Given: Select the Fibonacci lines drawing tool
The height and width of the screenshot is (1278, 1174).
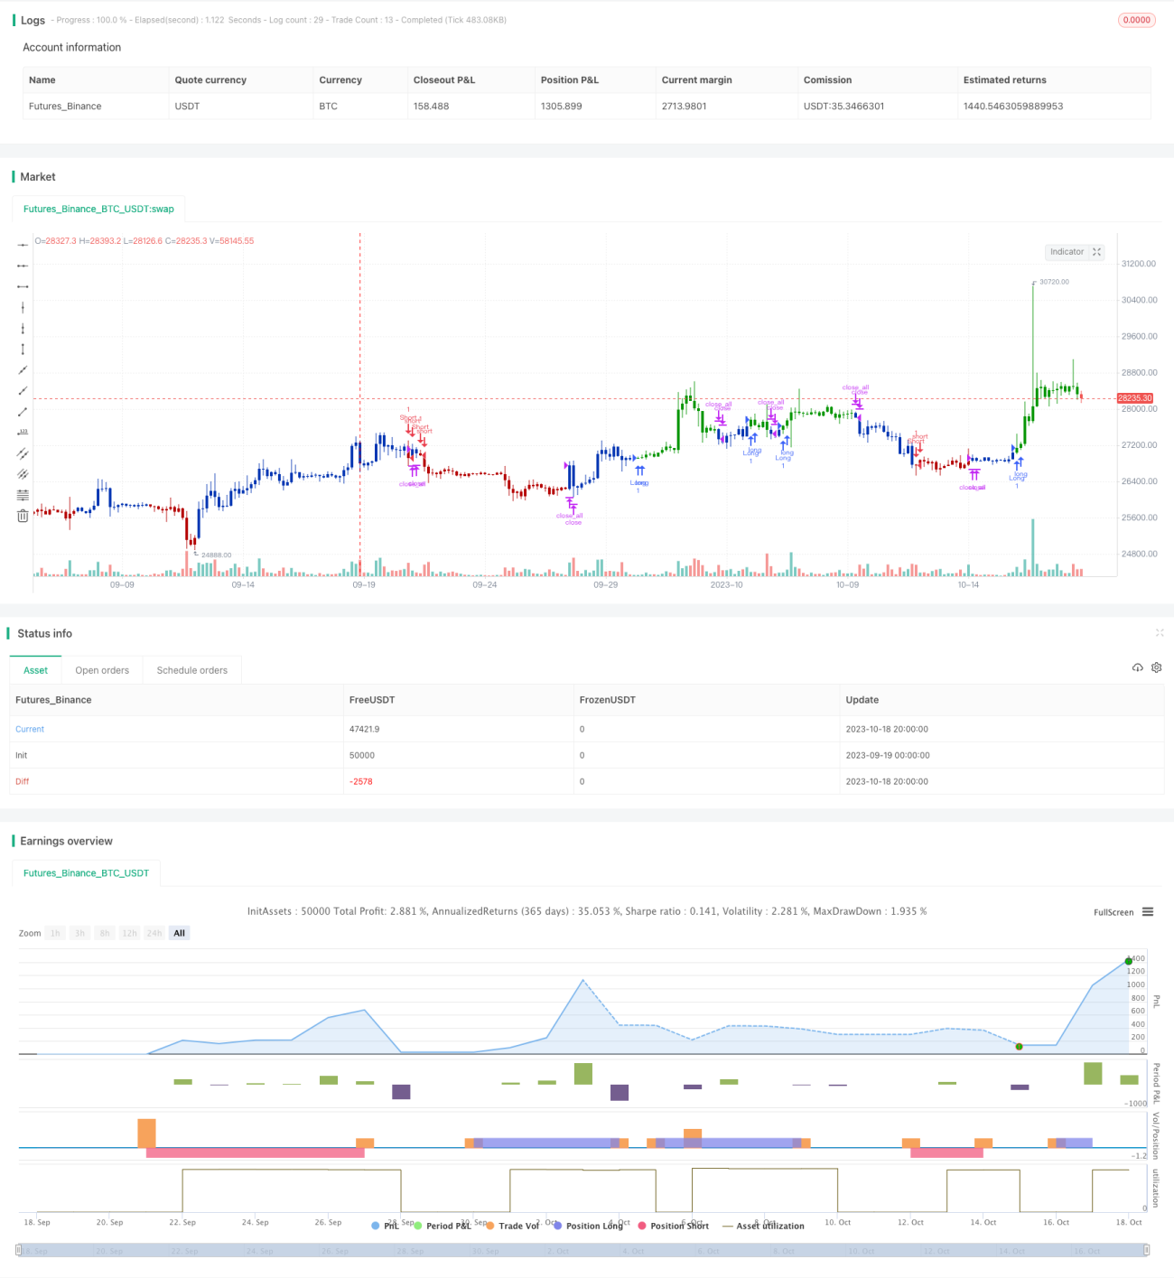Looking at the screenshot, I should coord(23,495).
